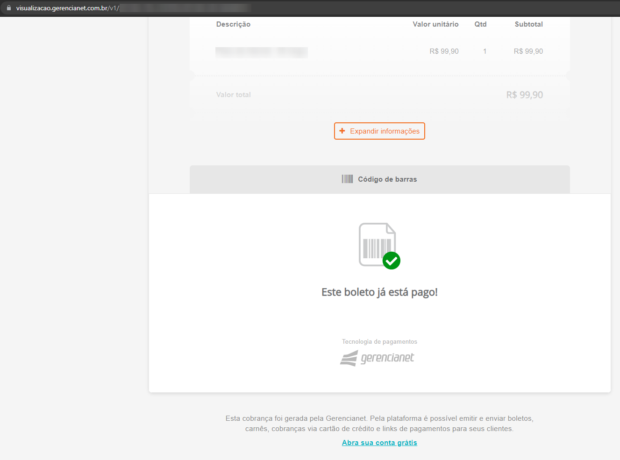Click the Subtotal column header

click(x=529, y=24)
